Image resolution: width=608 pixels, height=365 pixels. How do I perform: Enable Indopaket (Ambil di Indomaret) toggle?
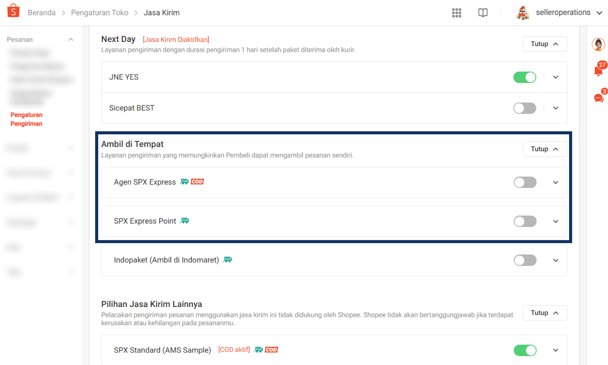(525, 260)
